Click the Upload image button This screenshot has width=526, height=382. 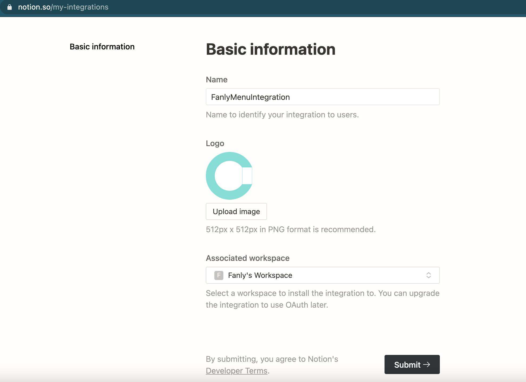(x=236, y=211)
